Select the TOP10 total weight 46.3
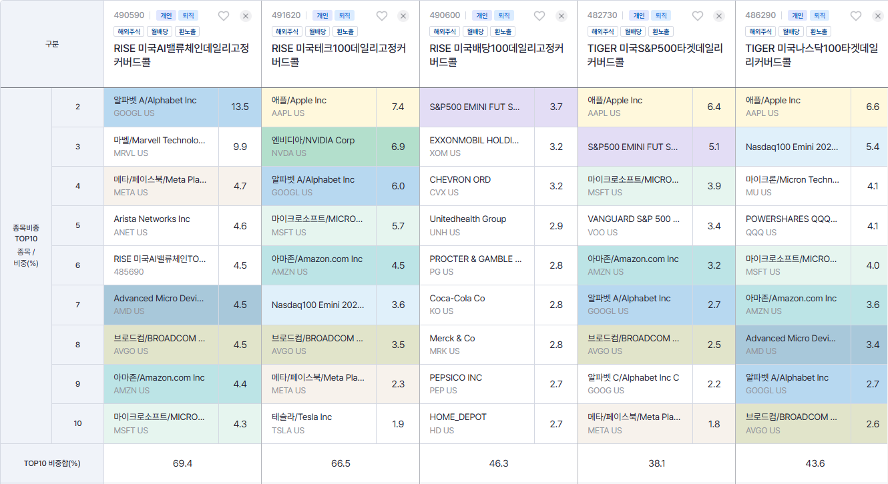Screen dimensions: 888x484 [498, 463]
